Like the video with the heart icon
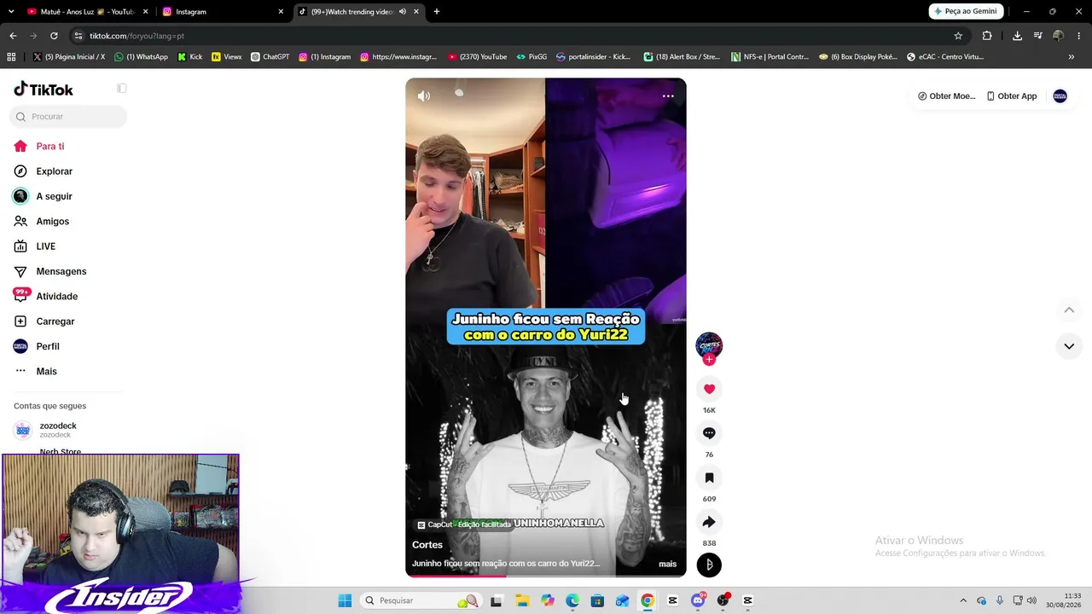Viewport: 1092px width, 614px height. pyautogui.click(x=709, y=389)
